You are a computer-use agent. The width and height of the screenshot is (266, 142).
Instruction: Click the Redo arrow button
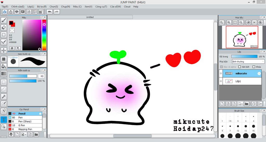[x=57, y=12]
